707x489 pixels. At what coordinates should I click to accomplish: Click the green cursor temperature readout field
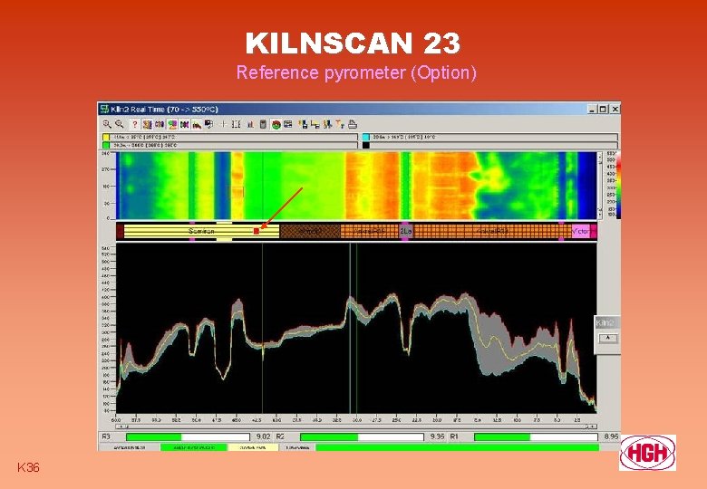[x=234, y=145]
